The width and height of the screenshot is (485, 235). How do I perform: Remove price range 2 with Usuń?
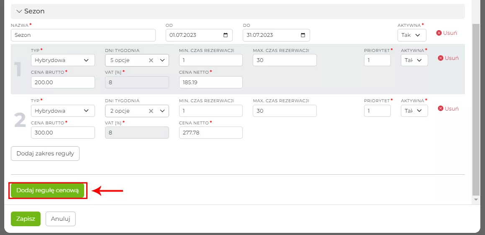448,108
